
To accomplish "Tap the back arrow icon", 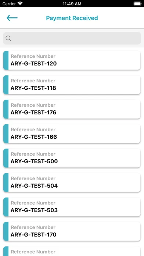I will tap(12, 18).
